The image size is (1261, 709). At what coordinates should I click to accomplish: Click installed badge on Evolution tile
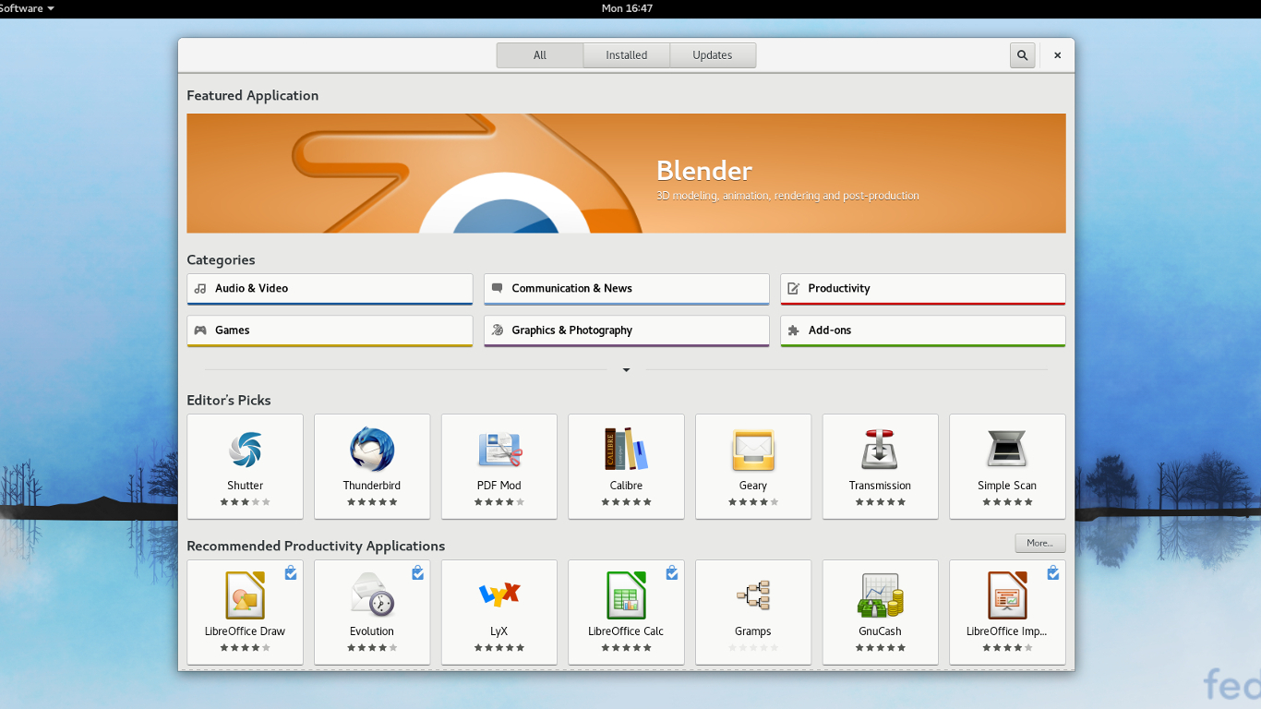point(418,572)
